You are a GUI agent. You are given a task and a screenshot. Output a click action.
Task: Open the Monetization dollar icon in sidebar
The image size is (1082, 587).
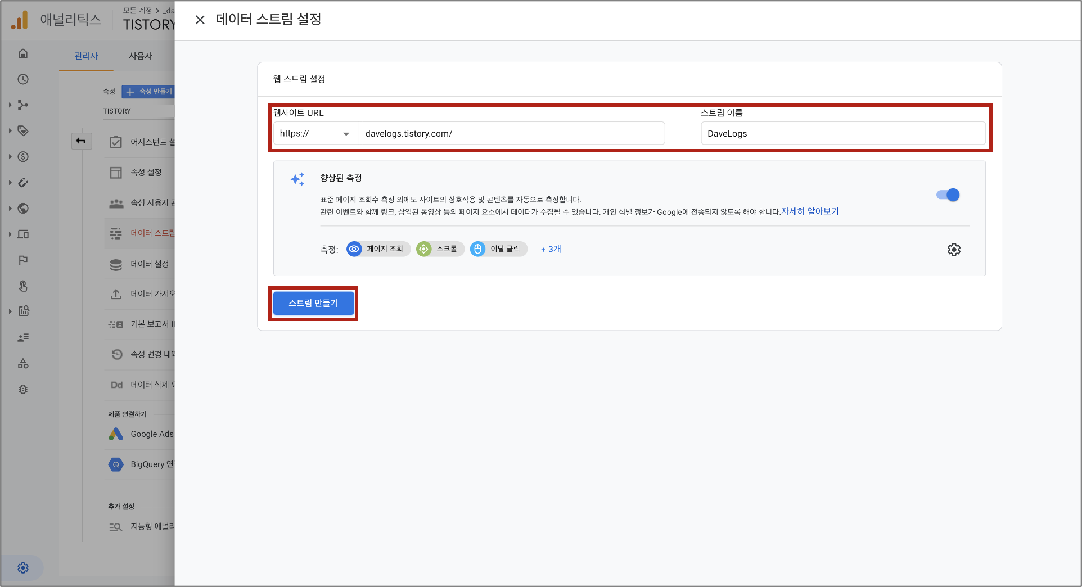23,156
